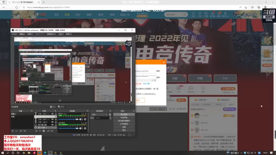Toggle visibility of display capture source
This screenshot has height=155, width=276.
click(52, 125)
